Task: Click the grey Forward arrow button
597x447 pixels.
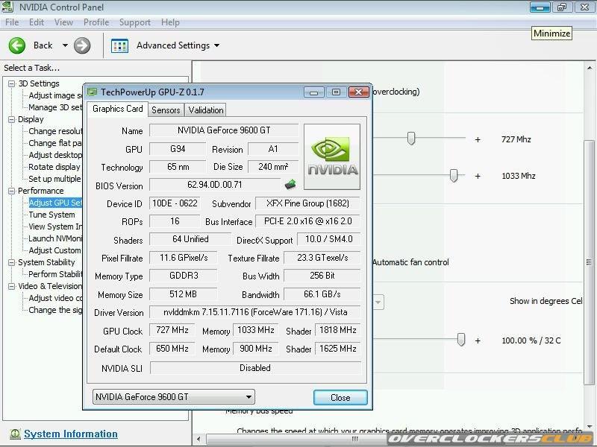Action: point(82,45)
